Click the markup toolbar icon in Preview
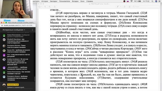 tap(129, 7)
